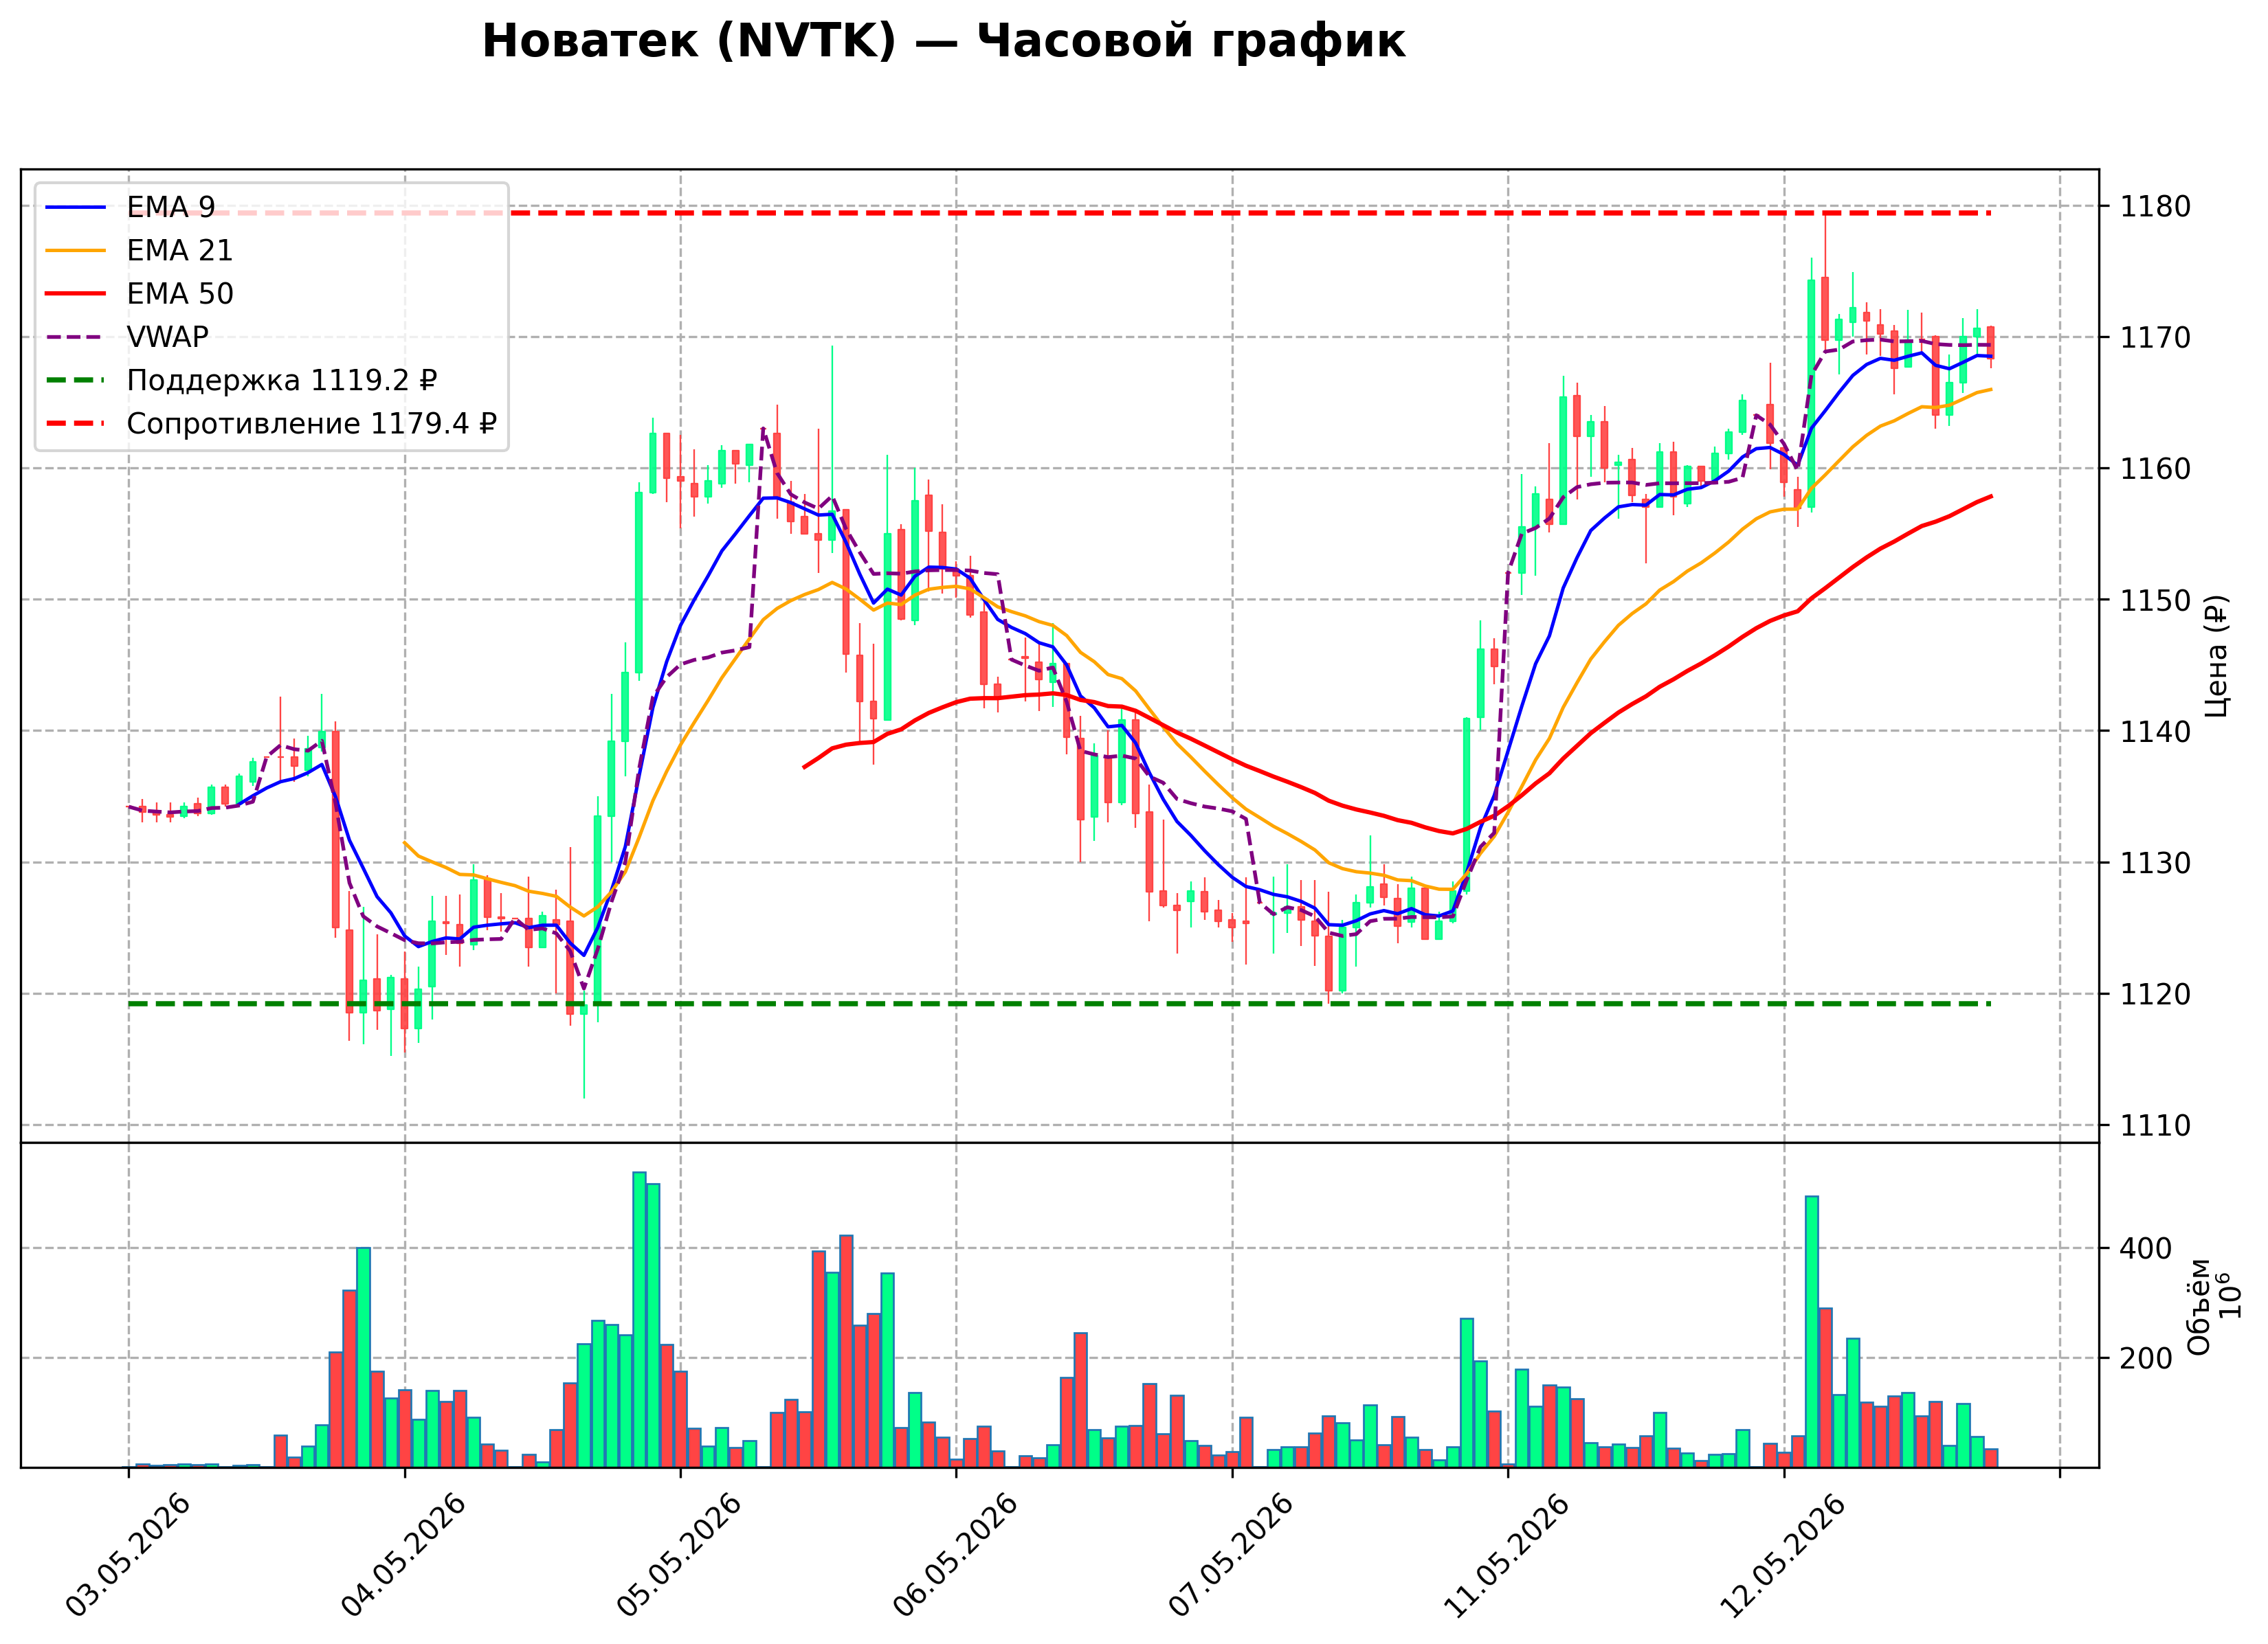Click the 1170 price axis label
This screenshot has height=1644, width=2268.
(2155, 338)
